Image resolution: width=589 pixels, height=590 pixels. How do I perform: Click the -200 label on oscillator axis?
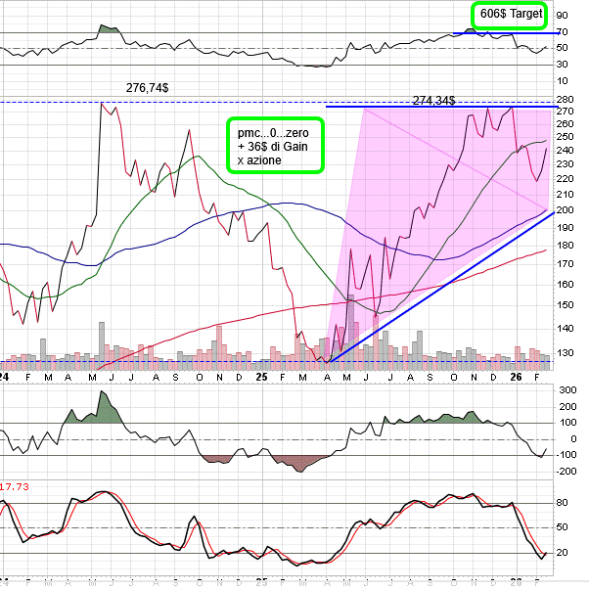tap(565, 472)
